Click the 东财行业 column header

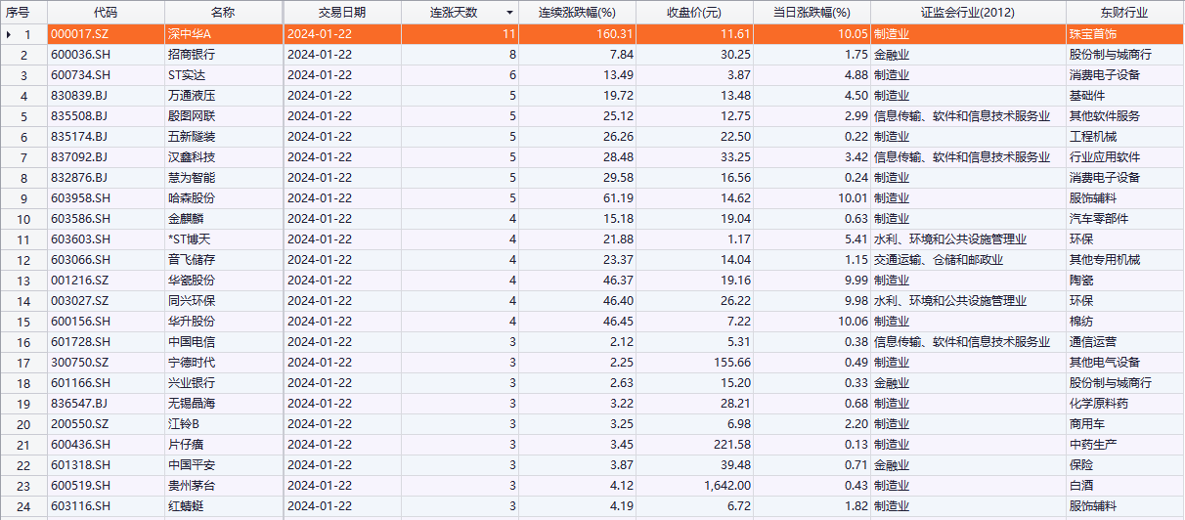(x=1124, y=13)
